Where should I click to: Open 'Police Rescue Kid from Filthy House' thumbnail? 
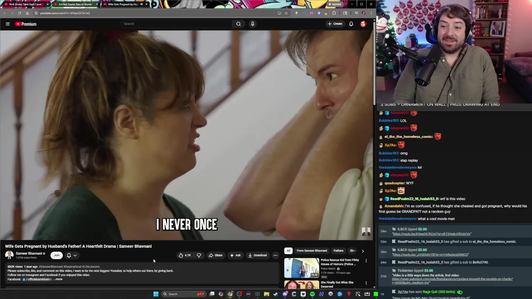point(301,268)
